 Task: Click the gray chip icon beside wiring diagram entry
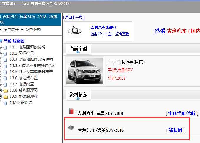click(x=71, y=128)
